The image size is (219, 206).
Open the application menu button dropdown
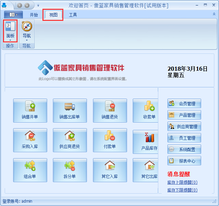13,14
